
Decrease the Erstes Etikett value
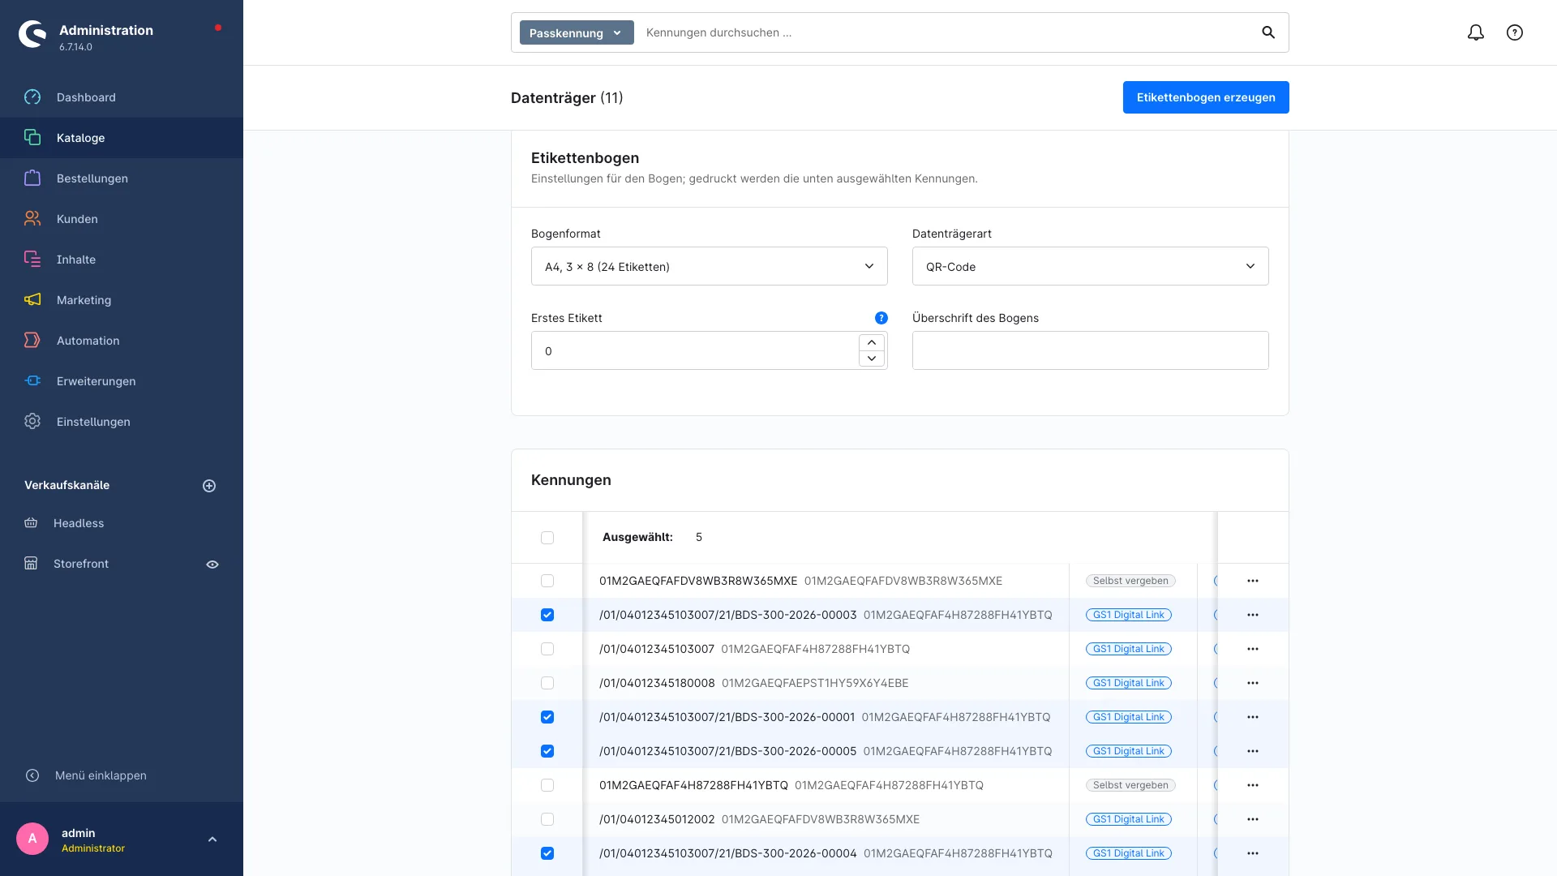872,359
